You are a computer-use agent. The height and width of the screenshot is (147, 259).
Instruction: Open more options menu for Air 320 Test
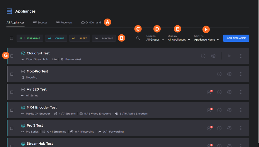click(x=241, y=92)
